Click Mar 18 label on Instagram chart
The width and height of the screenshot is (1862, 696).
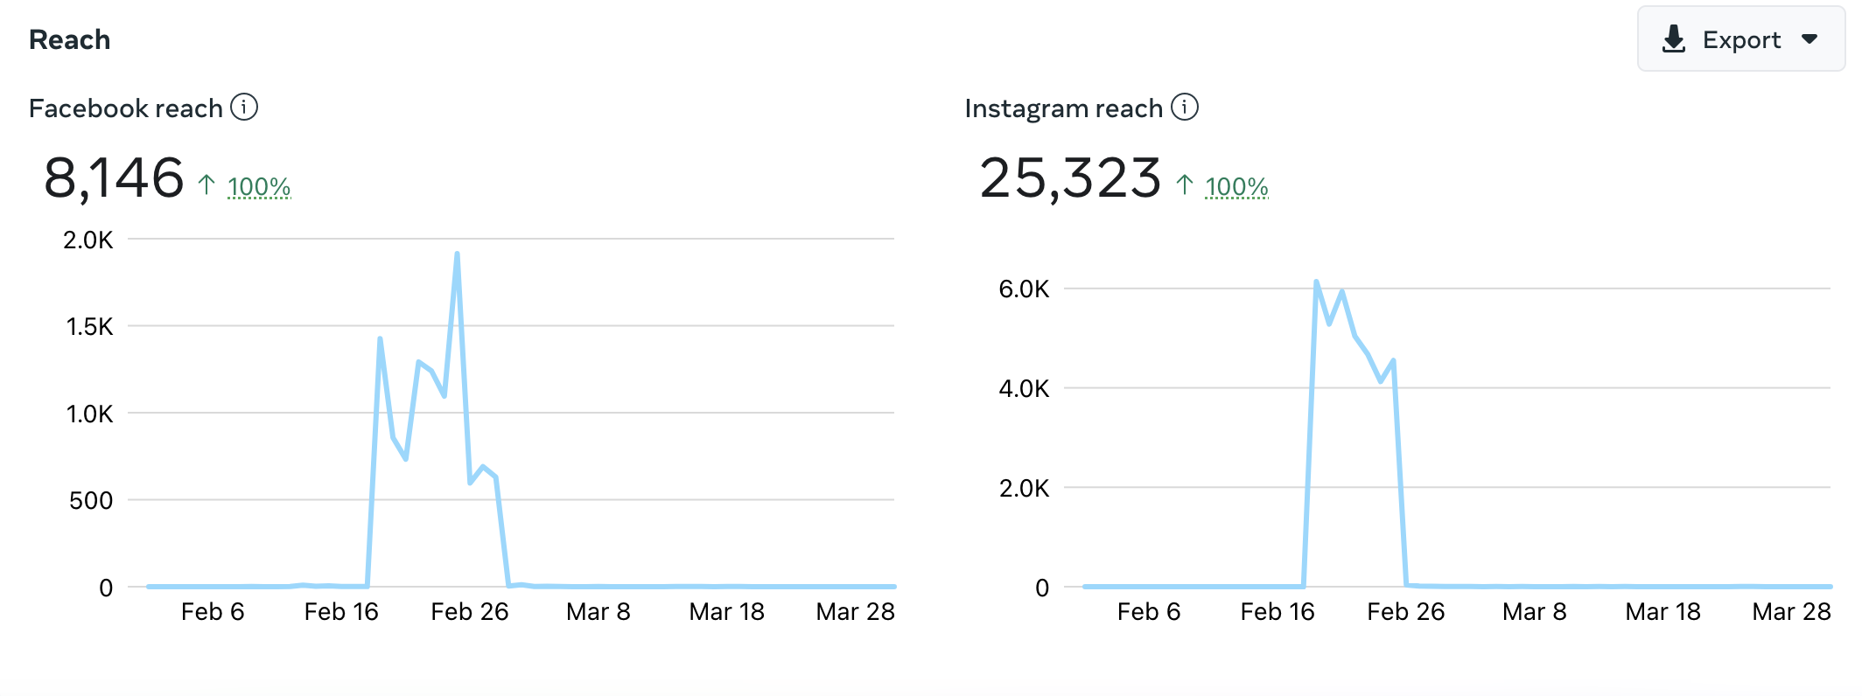1663,612
